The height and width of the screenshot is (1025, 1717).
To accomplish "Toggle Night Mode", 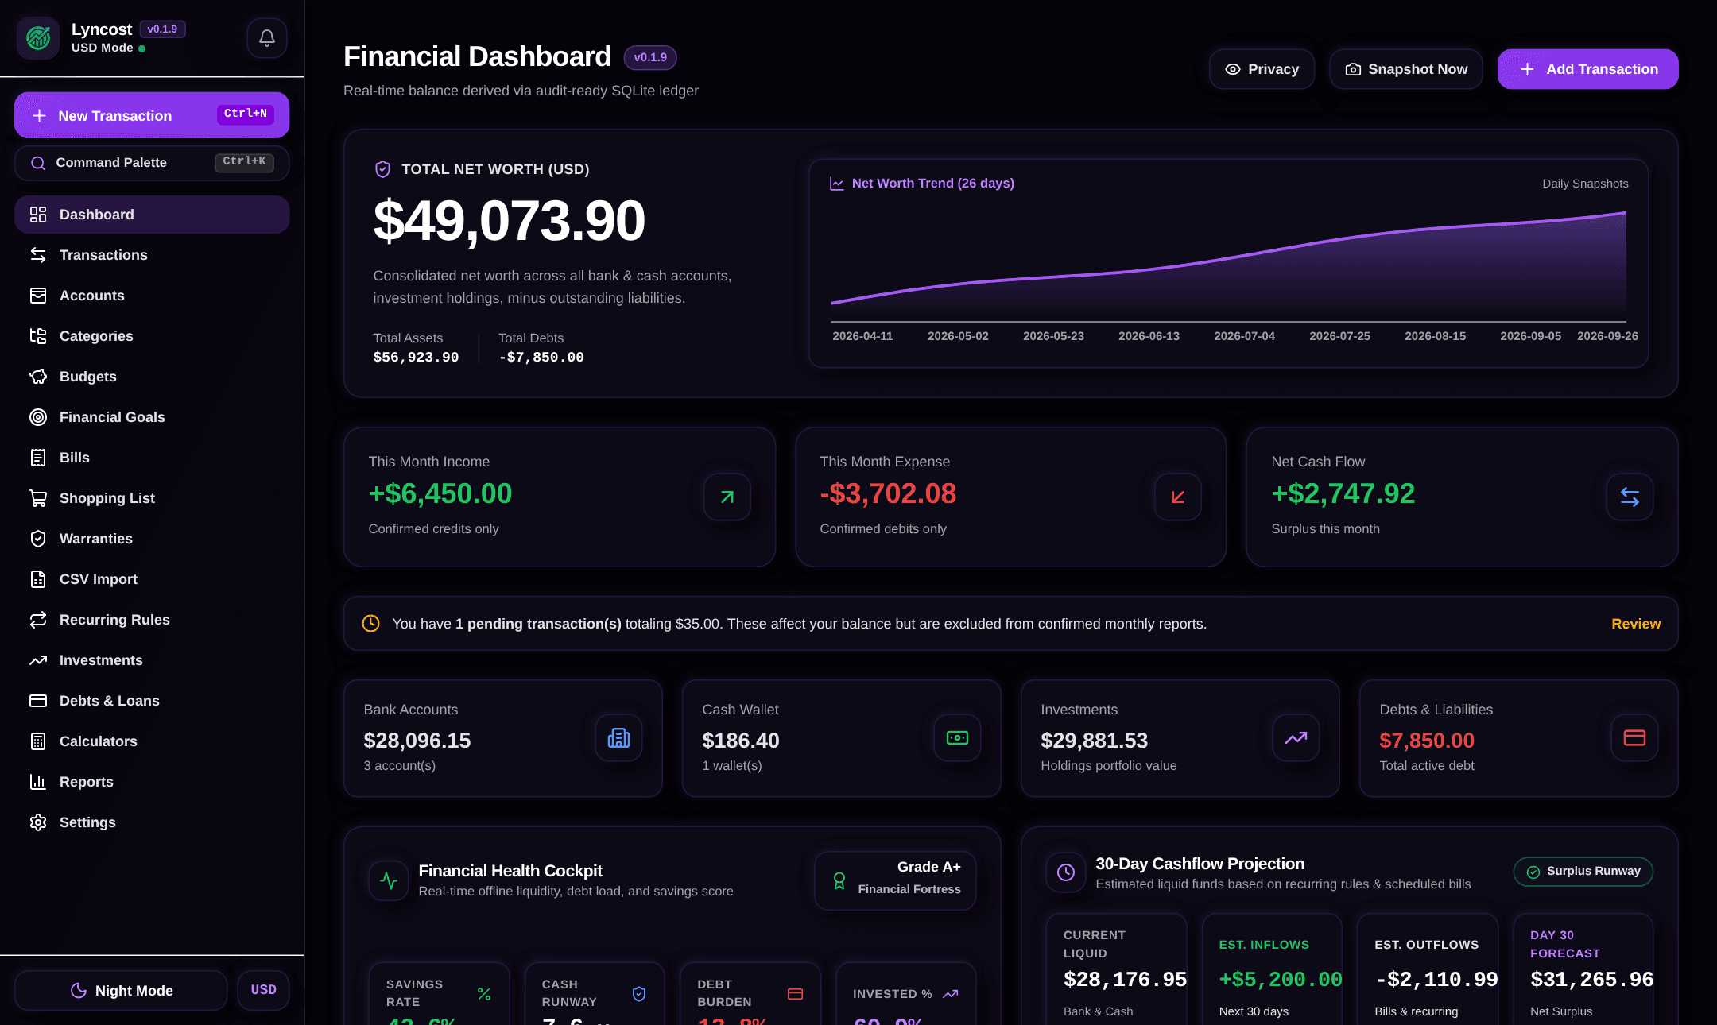I will tap(121, 990).
